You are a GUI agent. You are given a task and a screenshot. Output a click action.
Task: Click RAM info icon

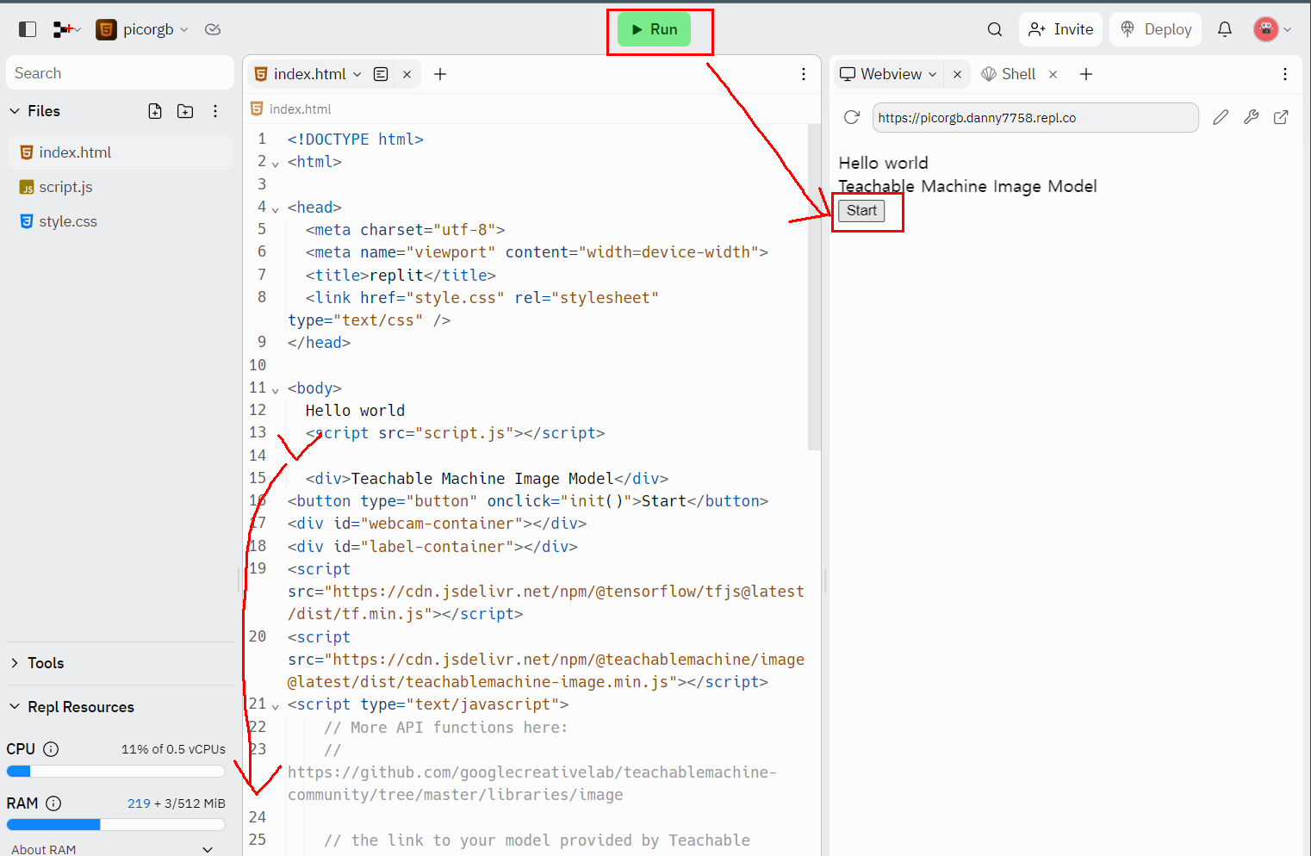coord(53,803)
